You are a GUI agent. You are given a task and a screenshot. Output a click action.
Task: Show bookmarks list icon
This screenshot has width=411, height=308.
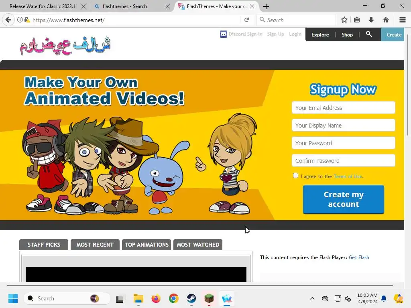click(x=357, y=20)
